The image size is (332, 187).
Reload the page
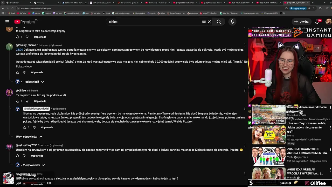[12, 8]
